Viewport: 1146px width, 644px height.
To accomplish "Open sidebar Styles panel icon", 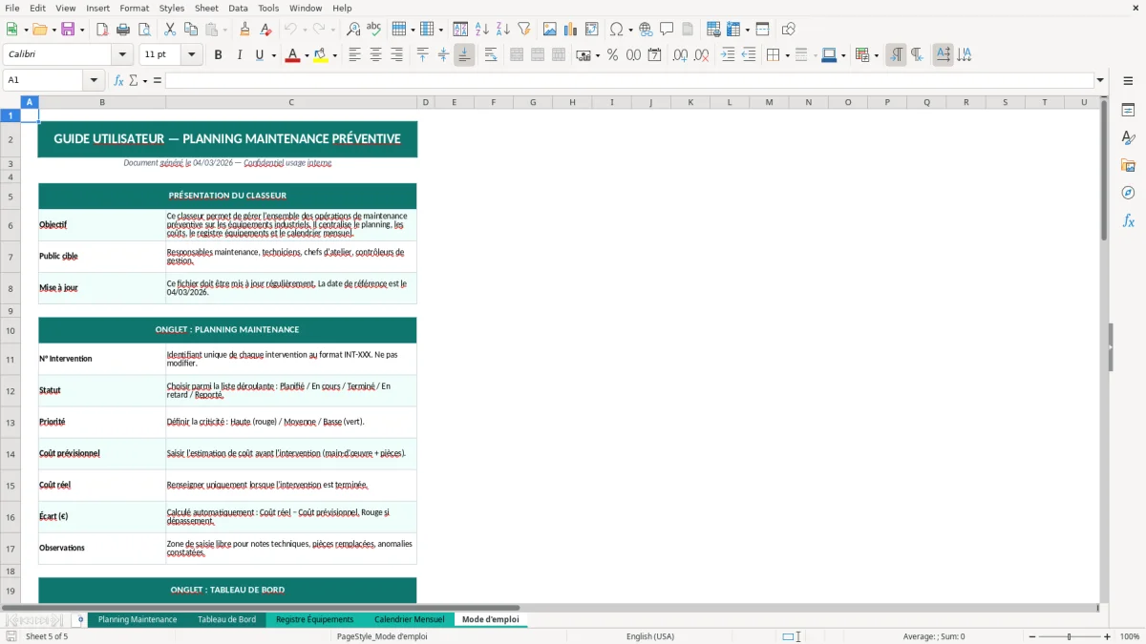I will coord(1128,138).
